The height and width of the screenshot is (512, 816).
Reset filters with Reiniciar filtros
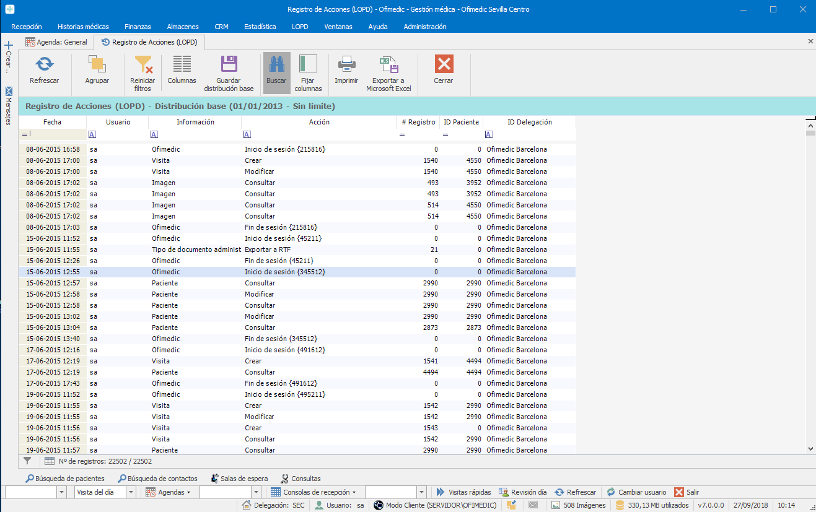(x=143, y=73)
